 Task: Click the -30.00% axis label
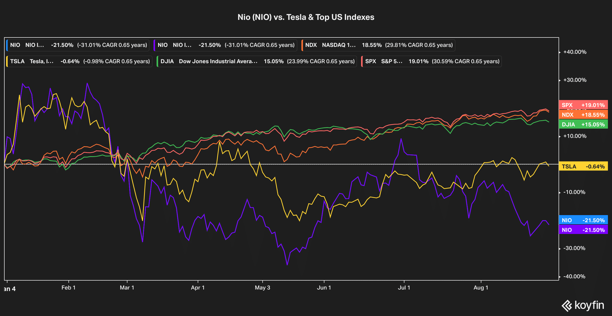click(x=574, y=248)
